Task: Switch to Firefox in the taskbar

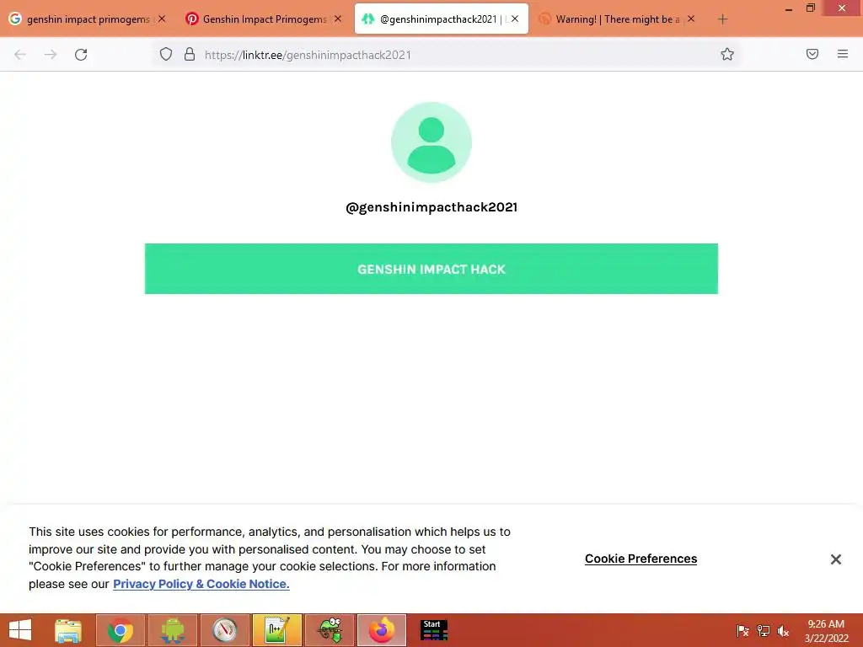Action: 382,630
